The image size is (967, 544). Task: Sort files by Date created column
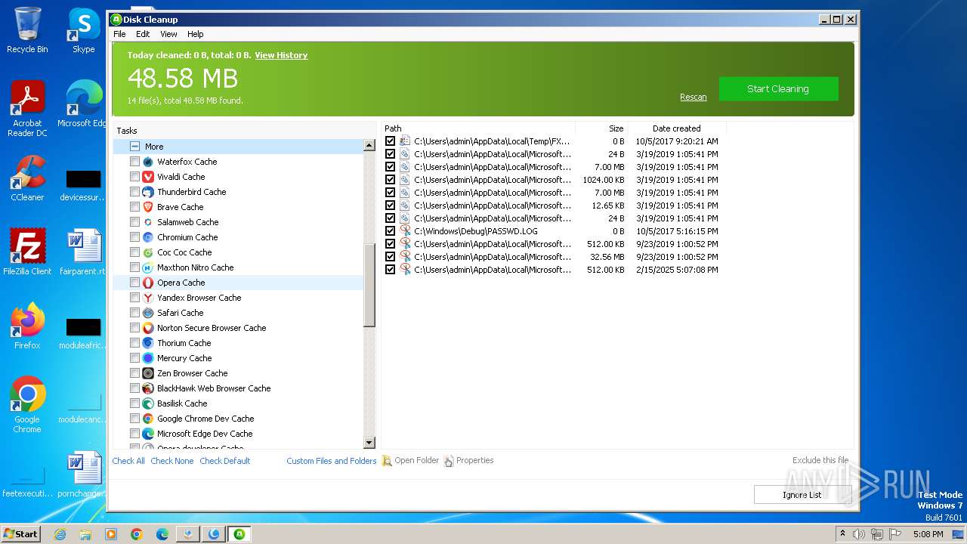[x=677, y=128]
